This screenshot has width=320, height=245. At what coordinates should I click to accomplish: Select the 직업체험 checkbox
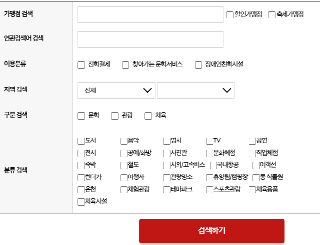pyautogui.click(x=252, y=154)
